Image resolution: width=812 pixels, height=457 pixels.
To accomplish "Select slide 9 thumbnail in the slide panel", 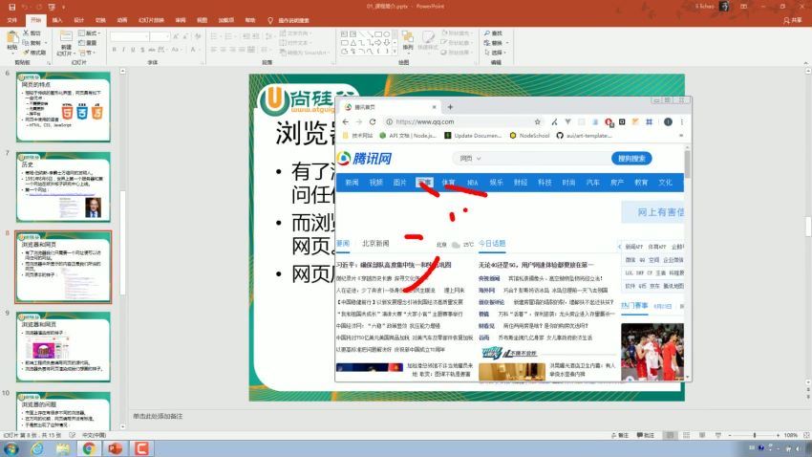I will click(63, 347).
